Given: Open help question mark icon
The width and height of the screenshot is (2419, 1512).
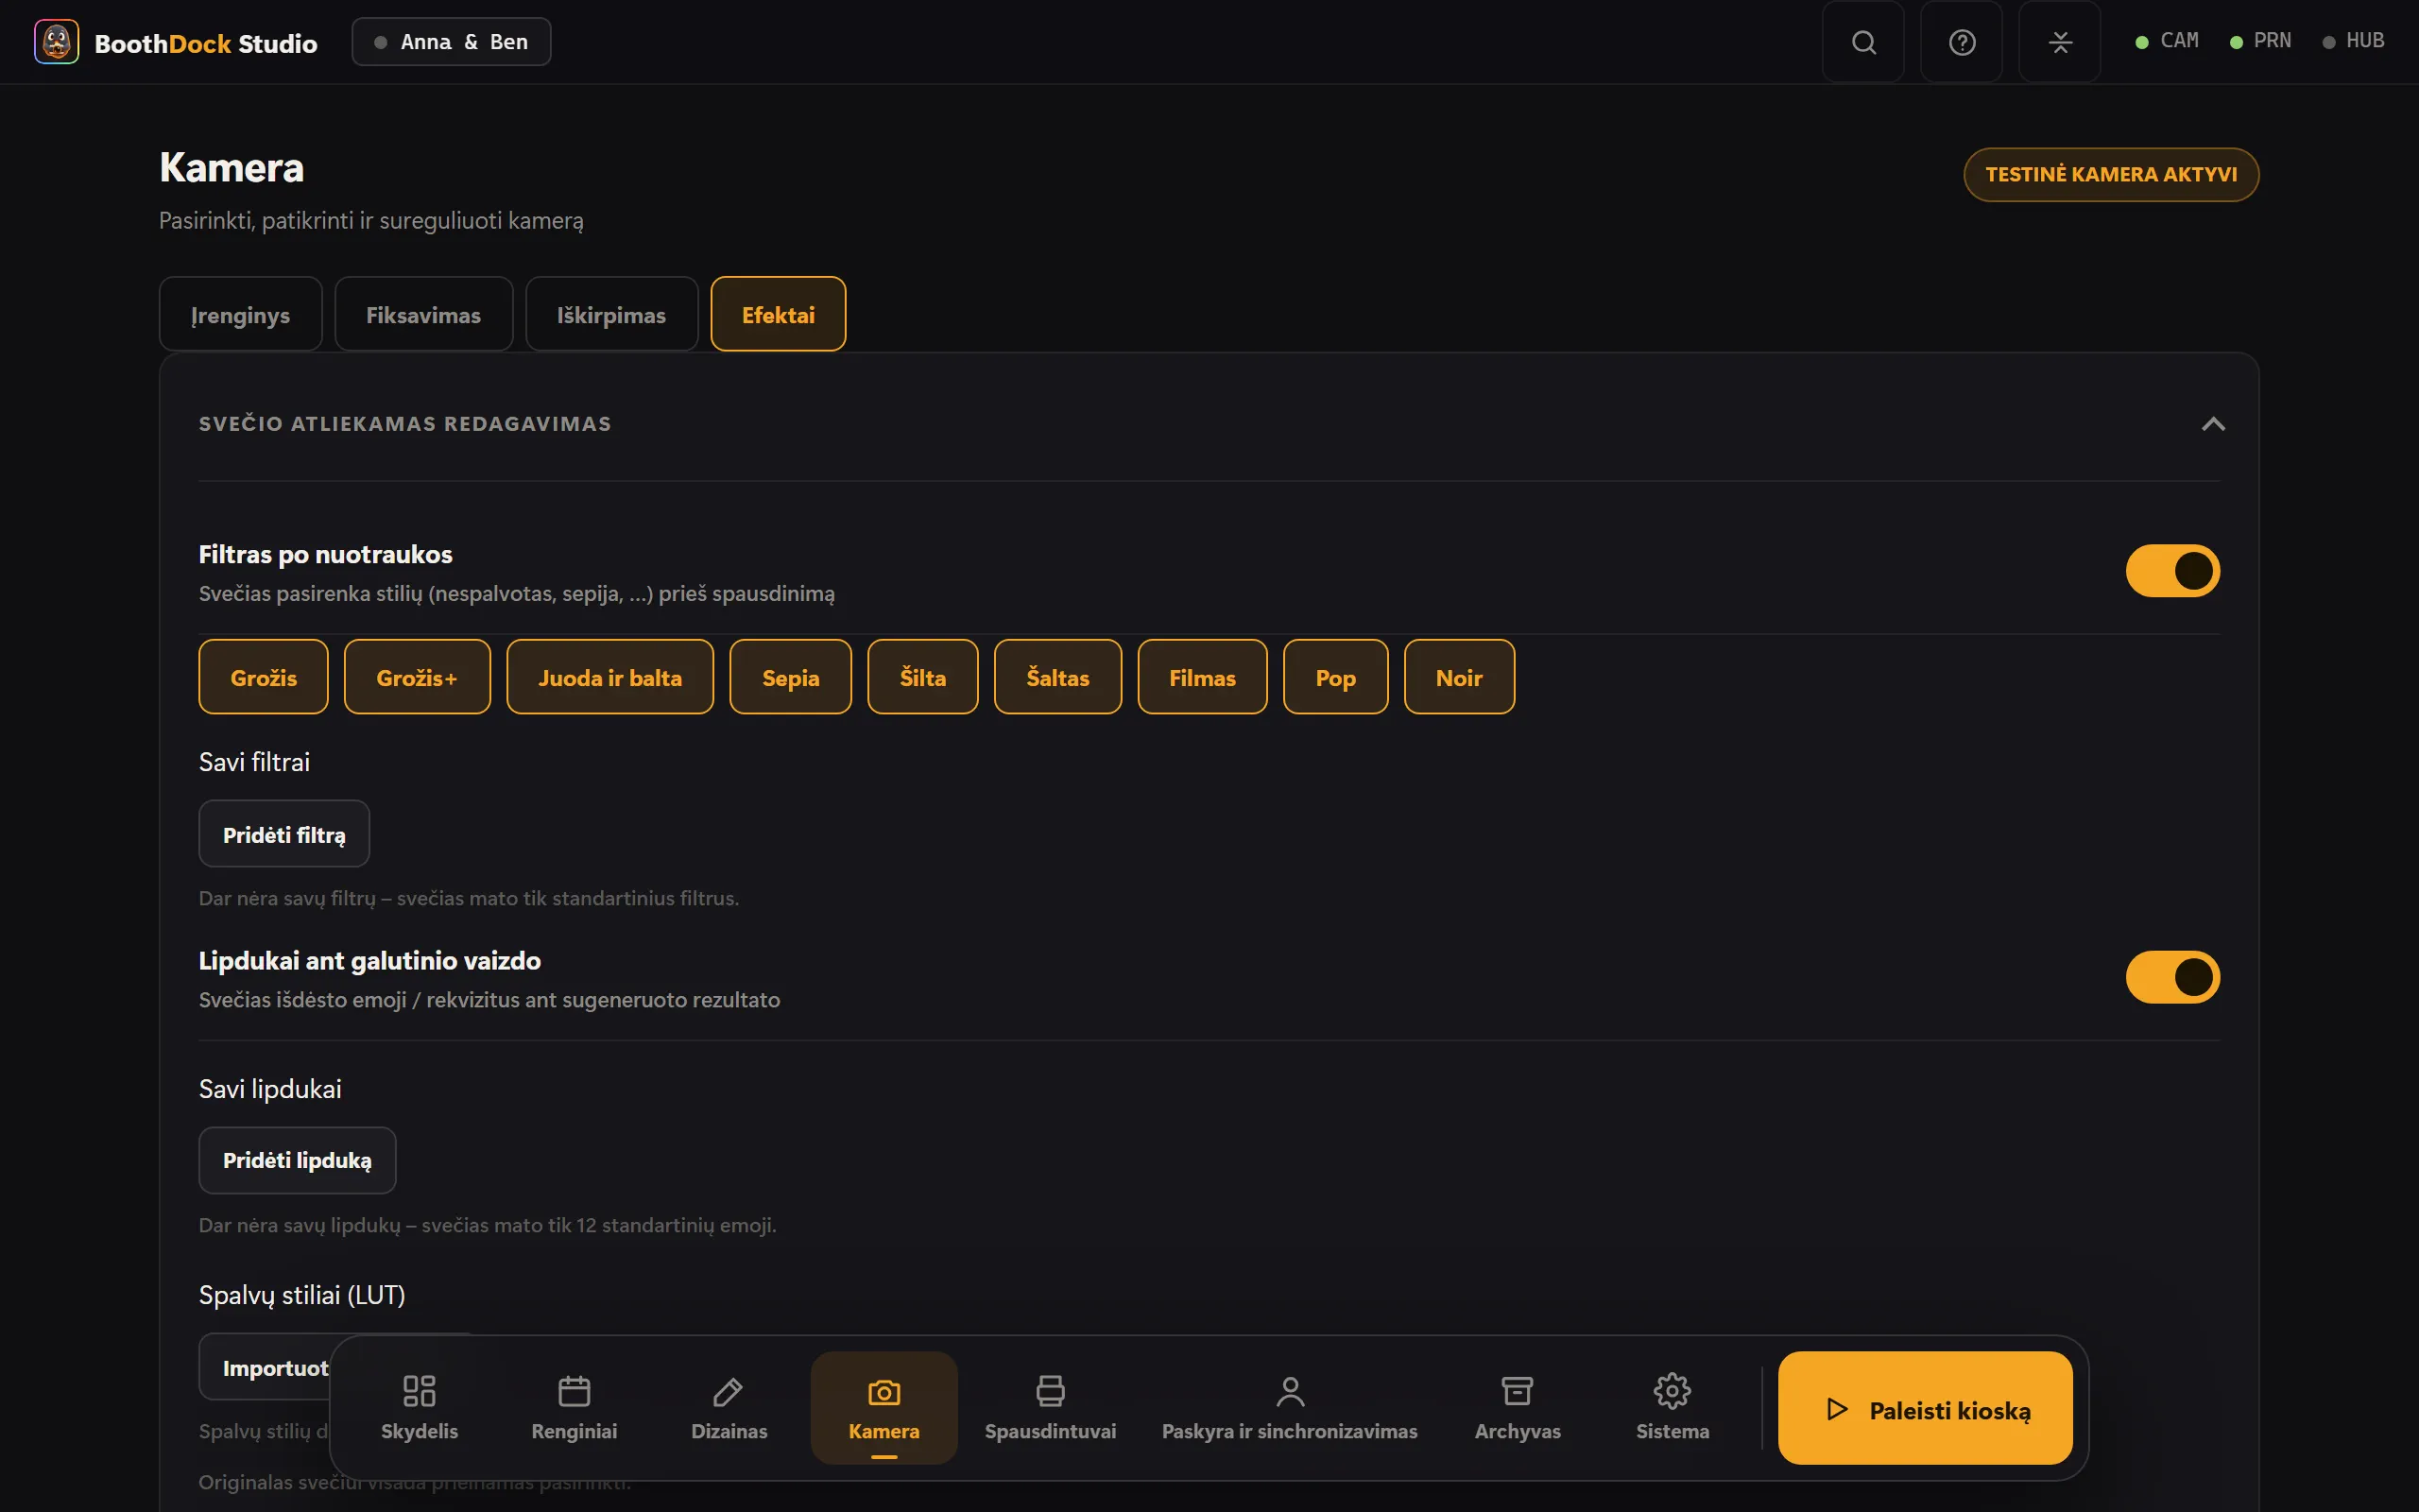Looking at the screenshot, I should click(1962, 42).
